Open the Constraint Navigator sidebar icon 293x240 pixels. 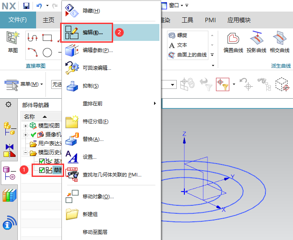point(9,150)
